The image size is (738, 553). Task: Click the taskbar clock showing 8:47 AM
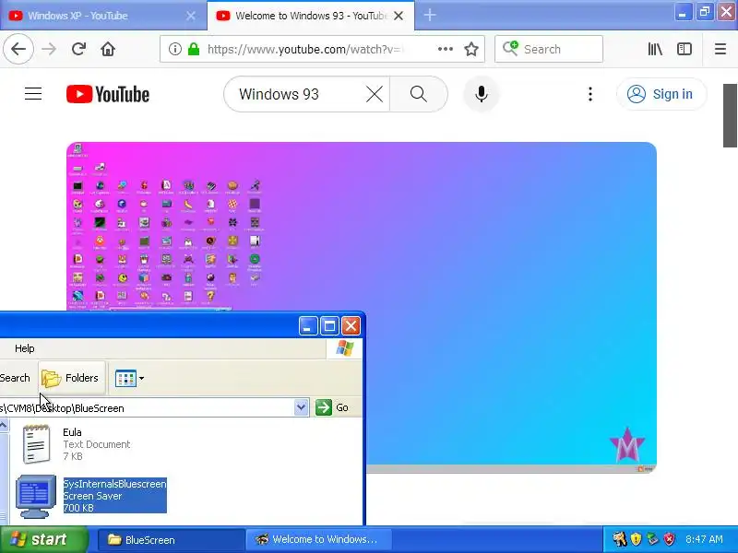pyautogui.click(x=704, y=539)
